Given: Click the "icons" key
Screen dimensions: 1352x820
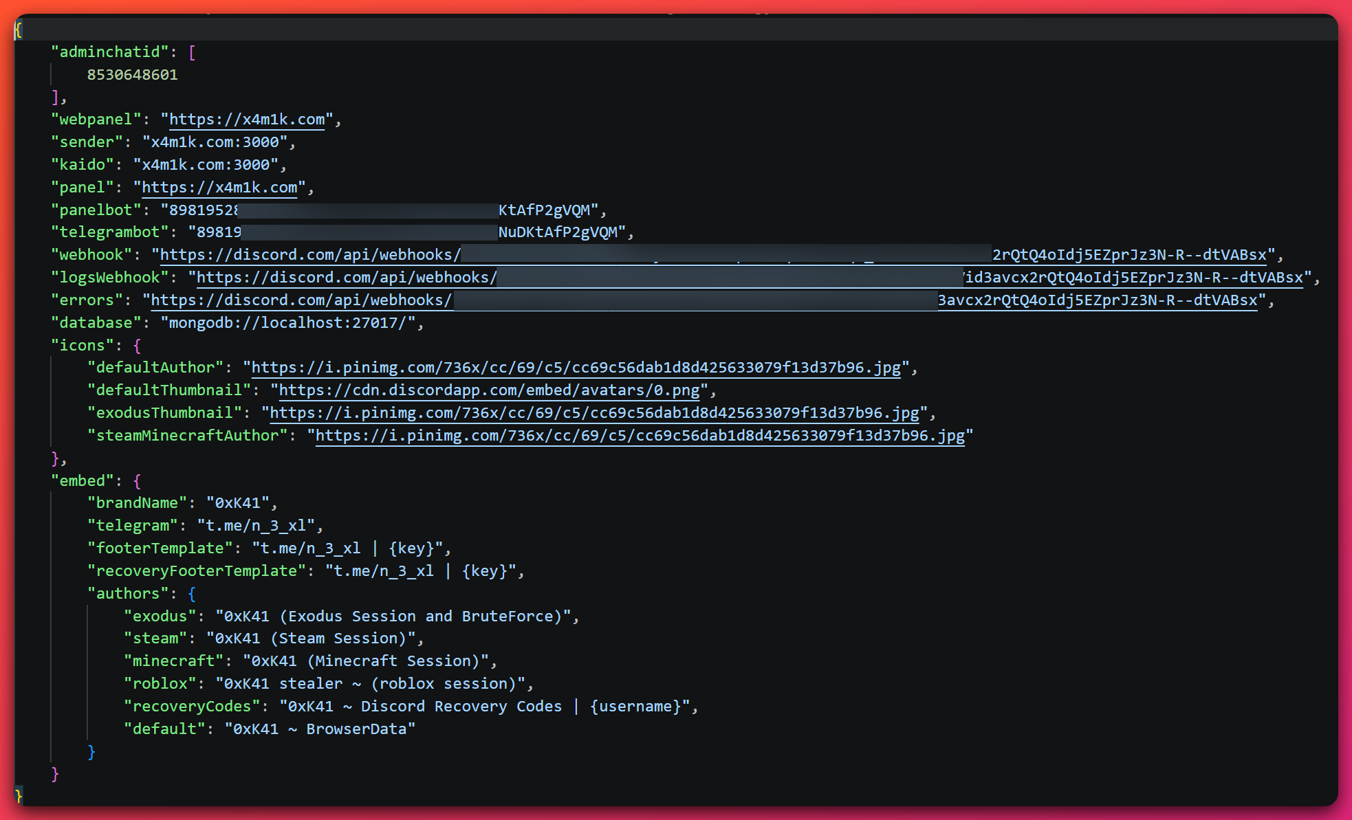Looking at the screenshot, I should 83,346.
